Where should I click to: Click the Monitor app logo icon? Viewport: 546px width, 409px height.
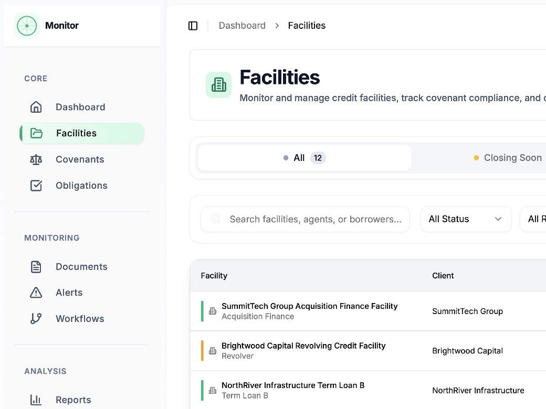click(x=26, y=25)
